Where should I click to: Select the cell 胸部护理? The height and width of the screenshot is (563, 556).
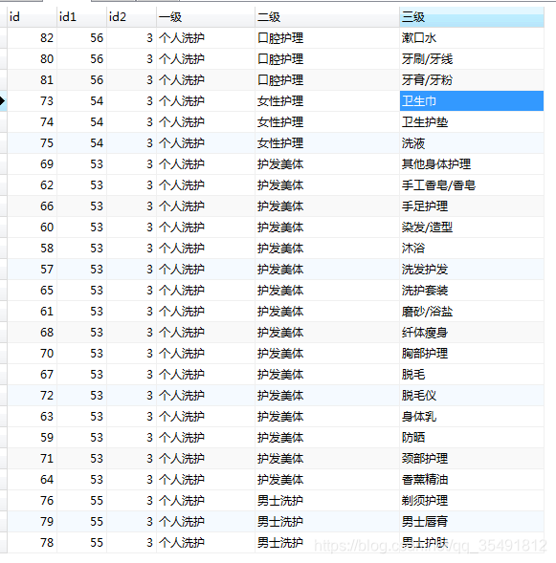pyautogui.click(x=472, y=354)
